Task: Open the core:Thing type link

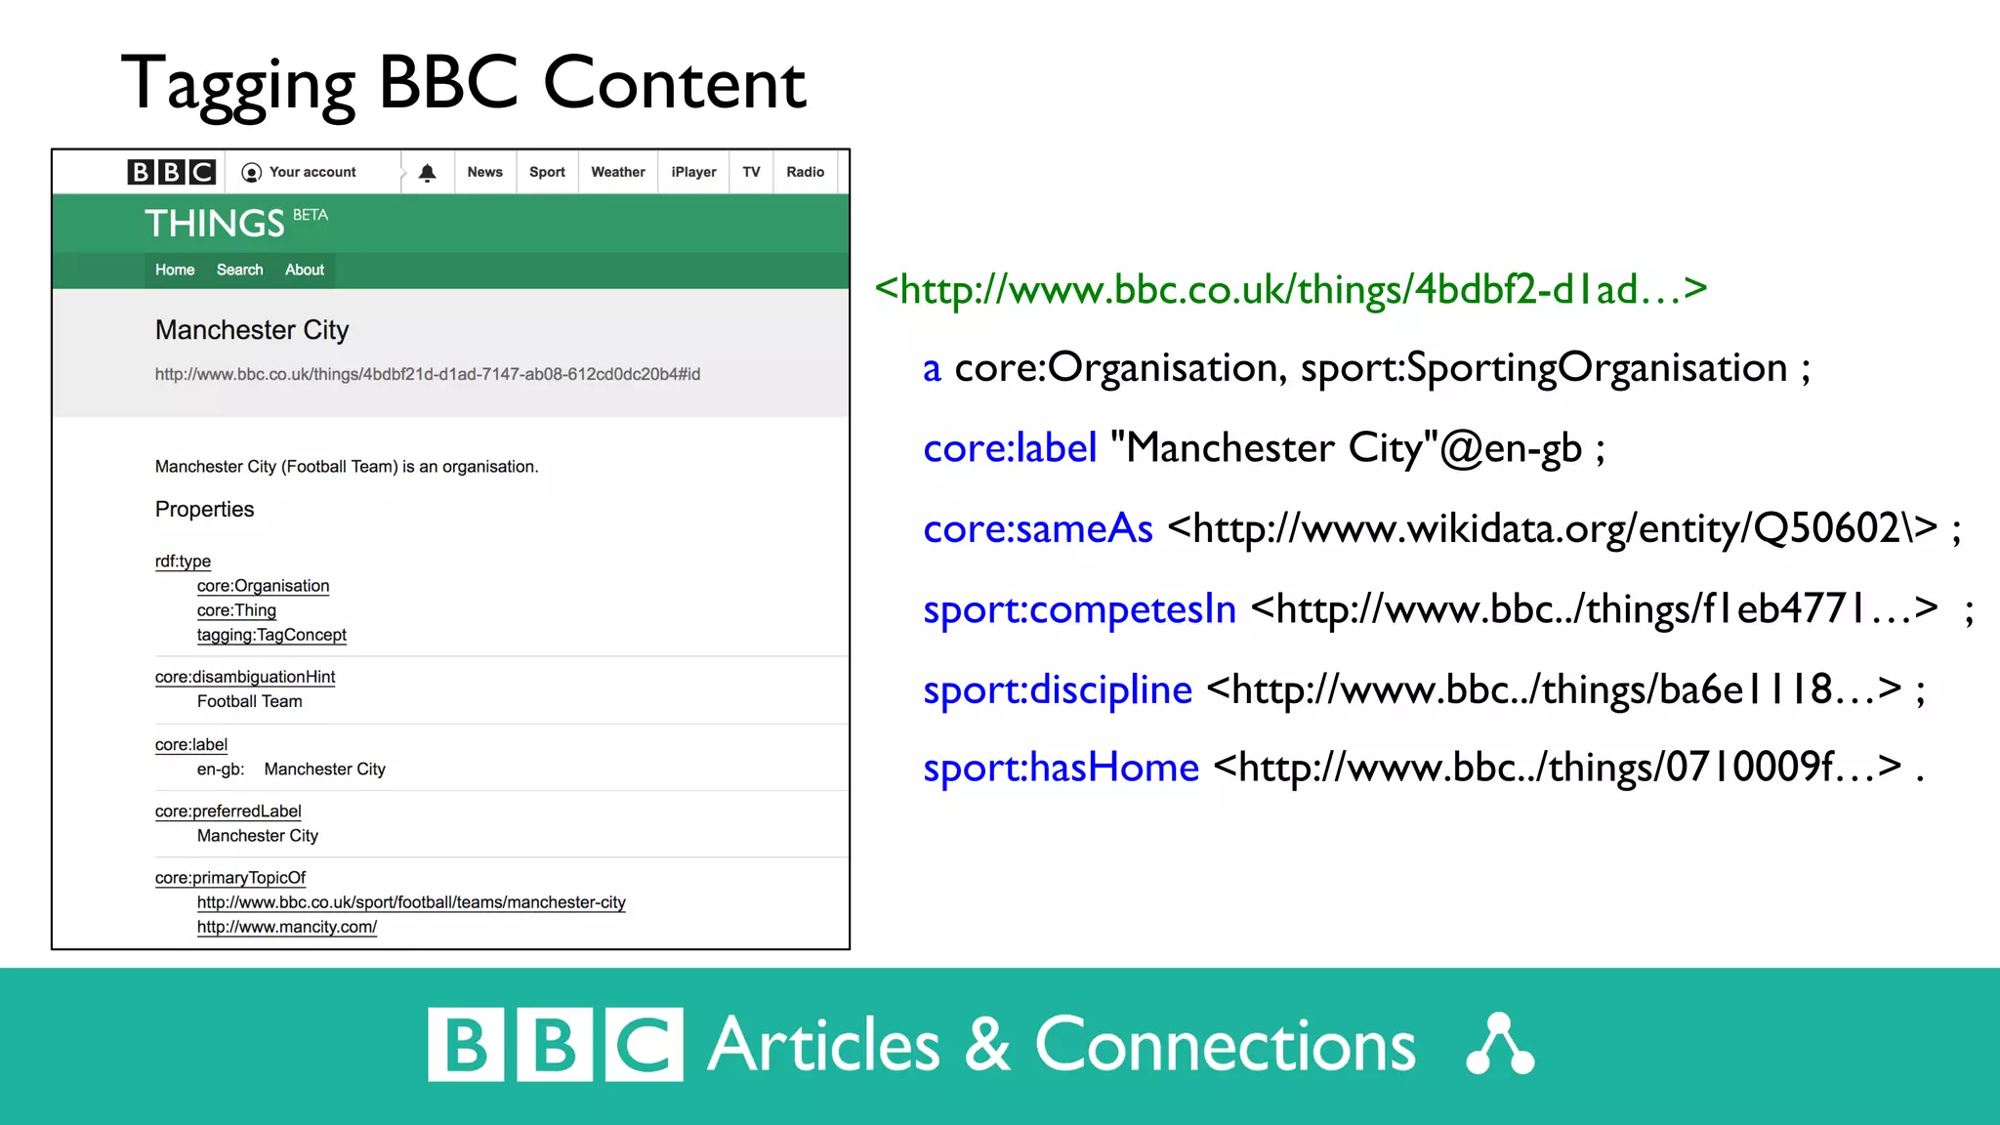Action: [x=236, y=610]
